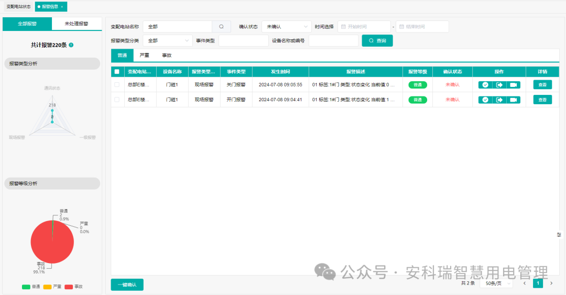
Task: Open 报警类型分类 dropdown
Action: point(168,41)
